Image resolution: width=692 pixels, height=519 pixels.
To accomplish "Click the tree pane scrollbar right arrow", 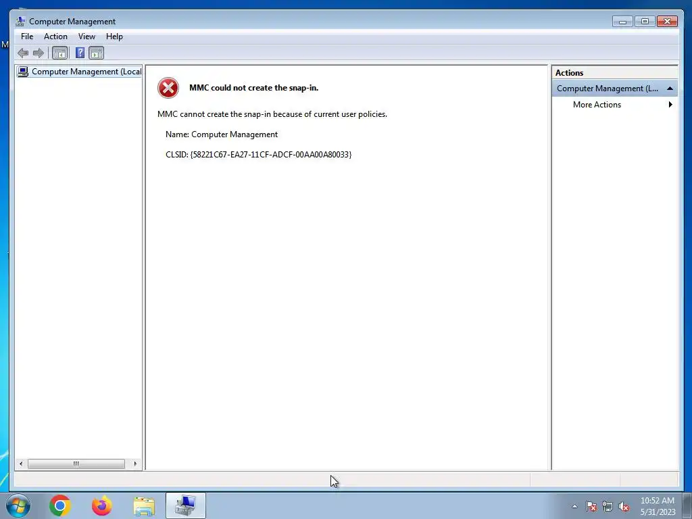I will coord(135,464).
